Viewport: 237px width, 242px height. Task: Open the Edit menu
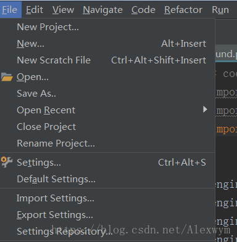(35, 10)
